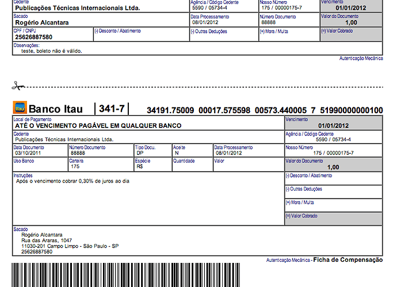The image size is (397, 287).
Task: Click the "Uso Banco" label
Action: [x=24, y=161]
